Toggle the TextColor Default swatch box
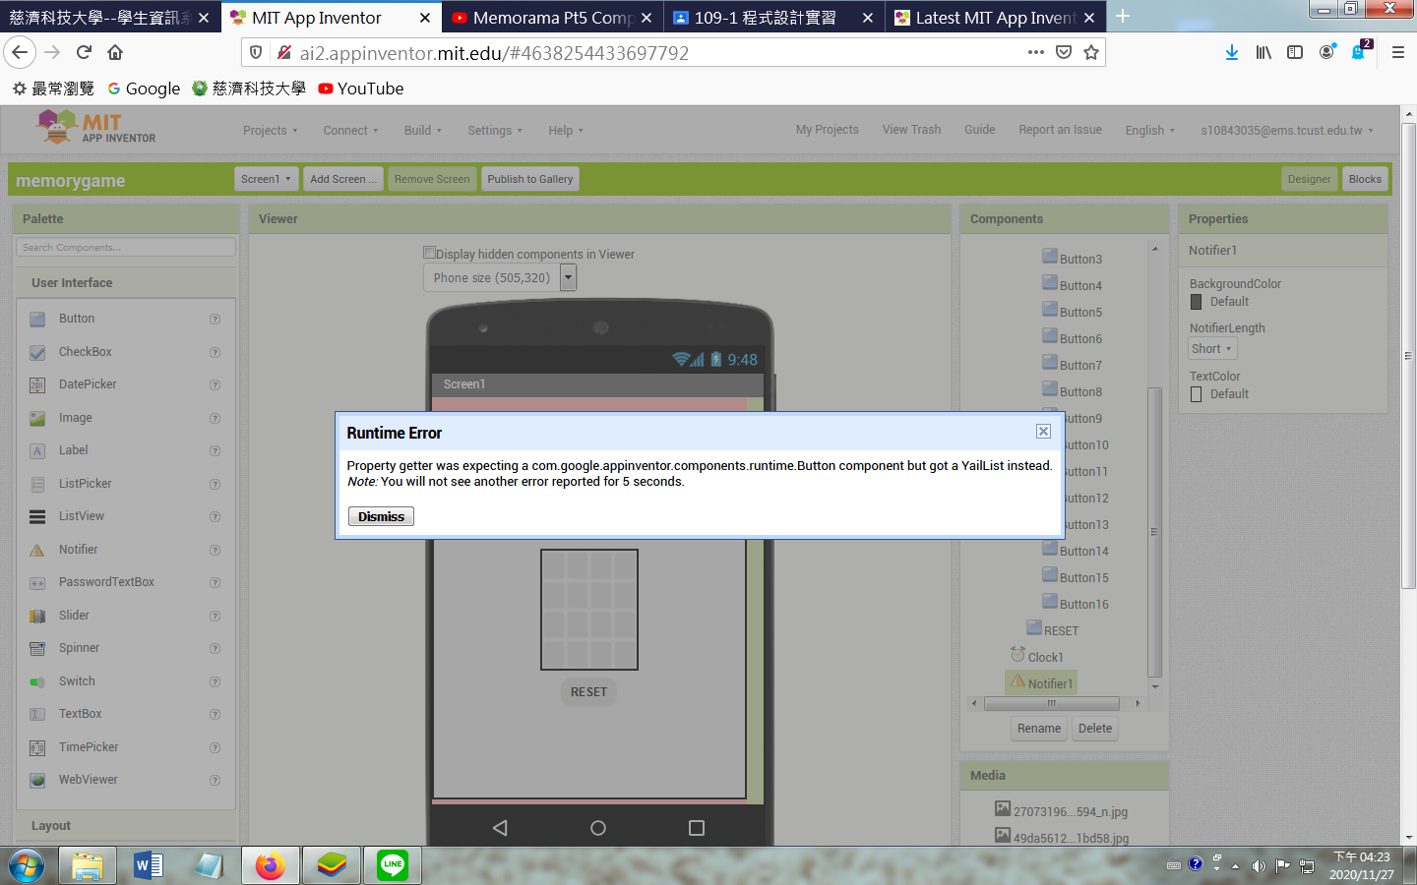This screenshot has width=1417, height=885. [x=1197, y=394]
